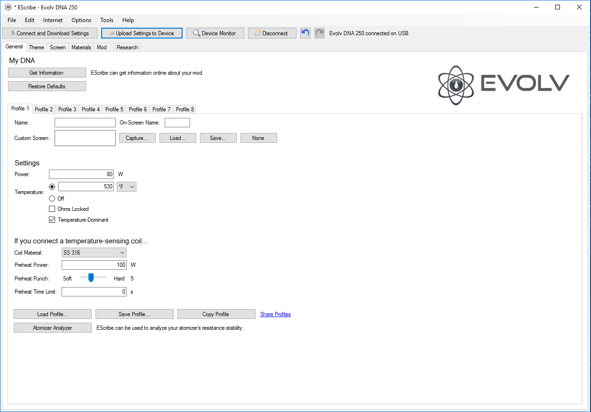This screenshot has width=591, height=412.
Task: Switch to the Materials tab
Action: pyautogui.click(x=81, y=47)
